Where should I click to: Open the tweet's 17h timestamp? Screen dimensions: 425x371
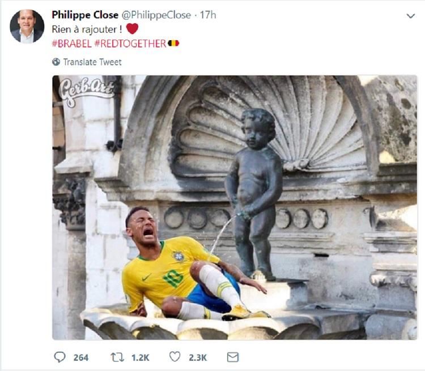(209, 15)
